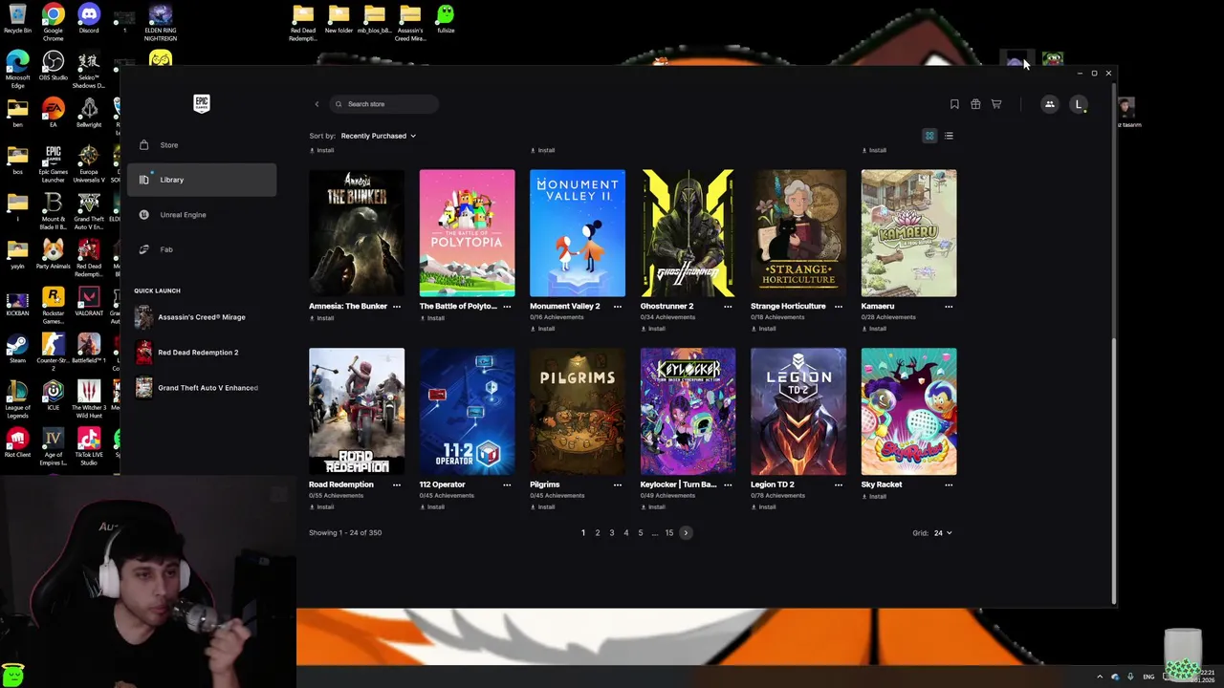This screenshot has width=1224, height=688.
Task: Open Recycle Bin desktop icon
Action: point(17,19)
